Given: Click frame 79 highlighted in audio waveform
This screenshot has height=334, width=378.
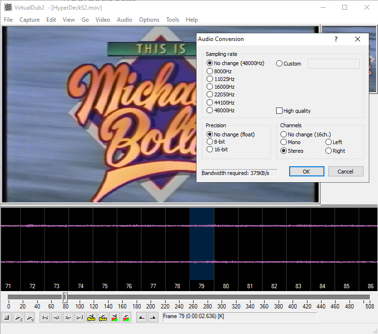Looking at the screenshot, I should (201, 244).
